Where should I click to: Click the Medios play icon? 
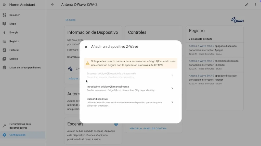pos(4,59)
